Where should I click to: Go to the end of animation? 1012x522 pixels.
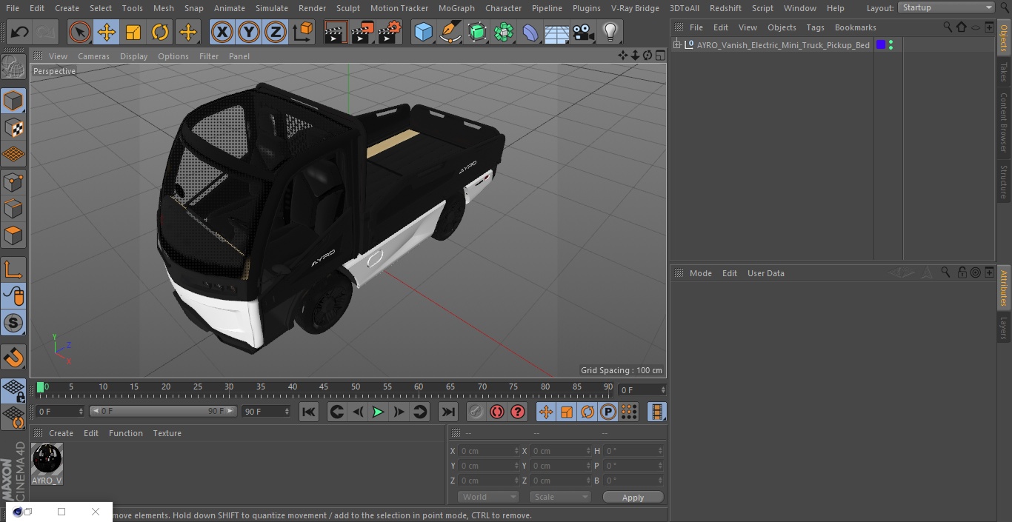point(448,412)
